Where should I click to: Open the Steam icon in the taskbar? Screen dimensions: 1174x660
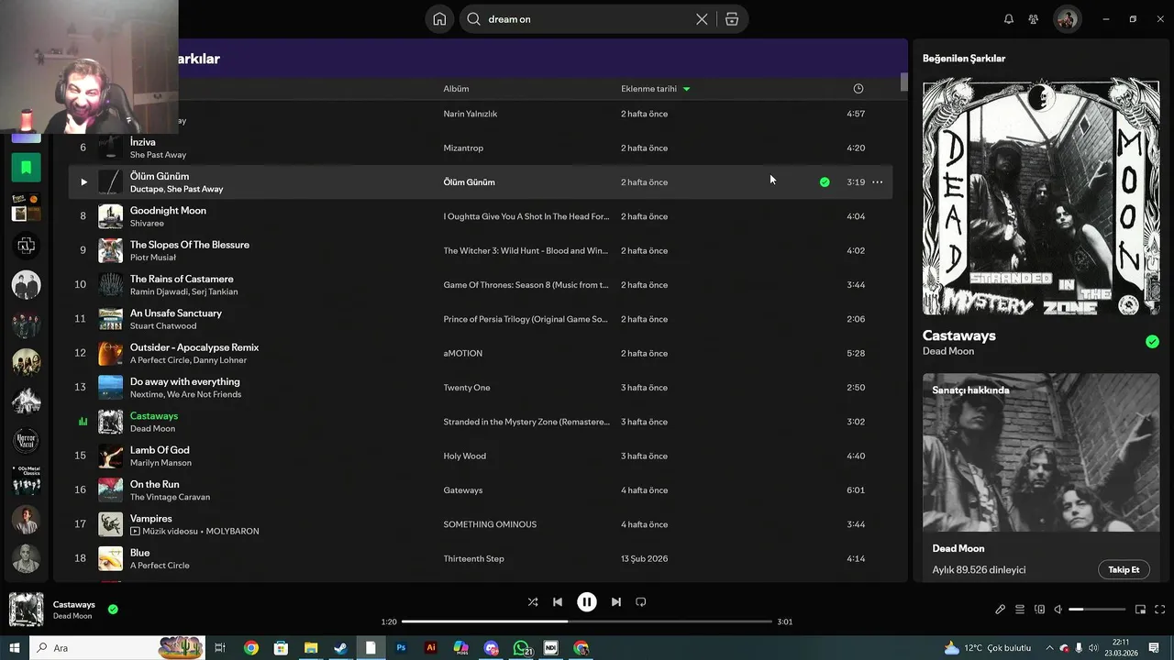(x=340, y=648)
